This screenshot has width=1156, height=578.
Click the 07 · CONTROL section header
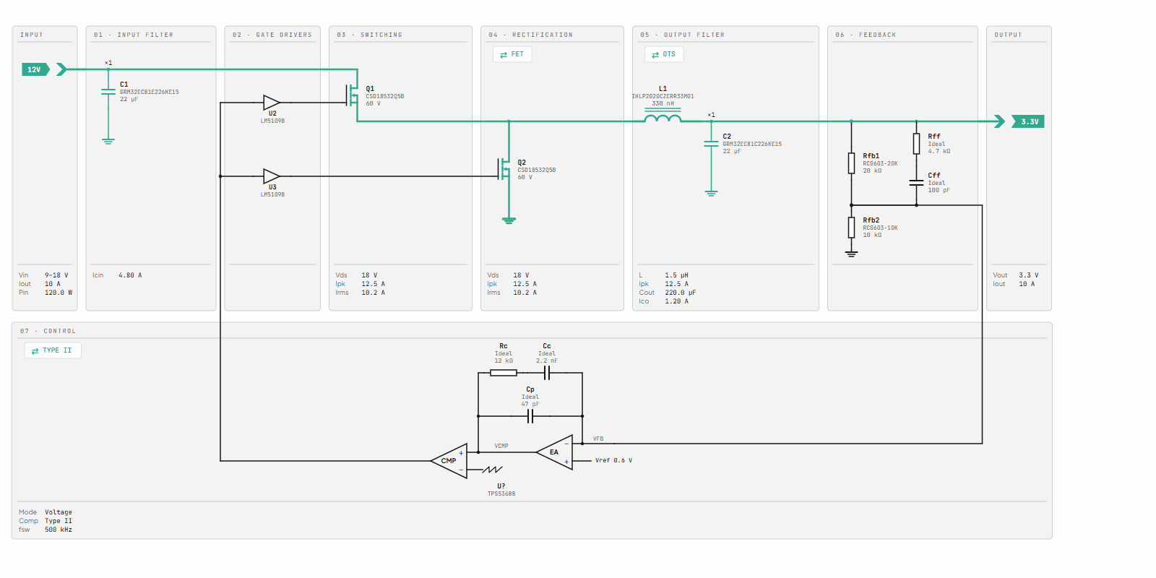tap(48, 331)
